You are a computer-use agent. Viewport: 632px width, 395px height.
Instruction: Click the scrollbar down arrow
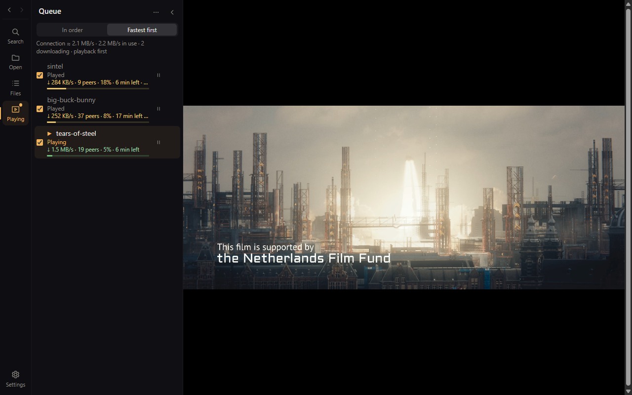point(628,392)
